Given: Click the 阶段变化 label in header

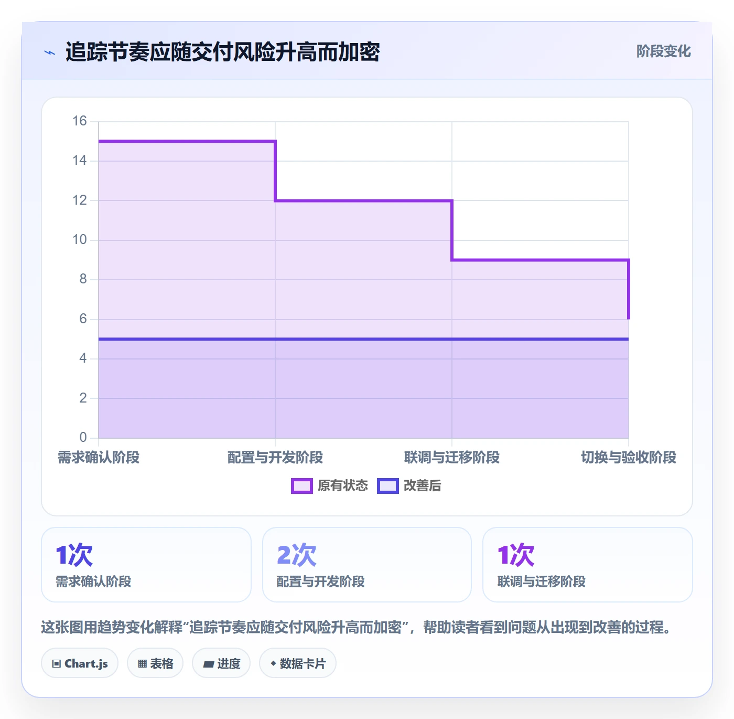Looking at the screenshot, I should pyautogui.click(x=663, y=51).
